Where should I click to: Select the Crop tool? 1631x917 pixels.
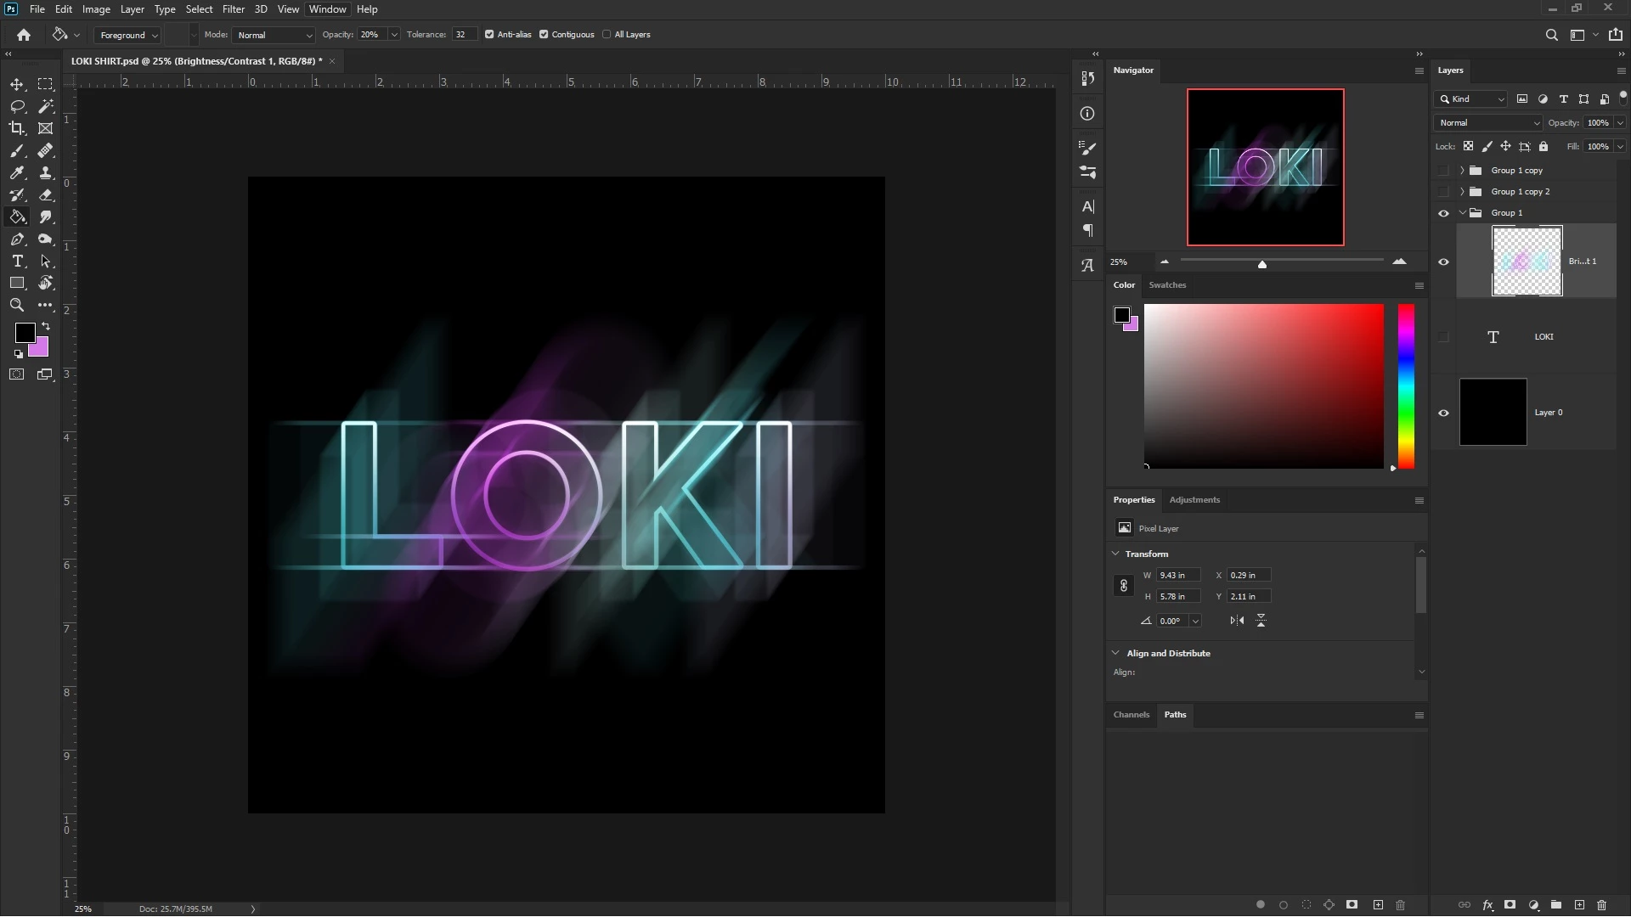tap(17, 128)
